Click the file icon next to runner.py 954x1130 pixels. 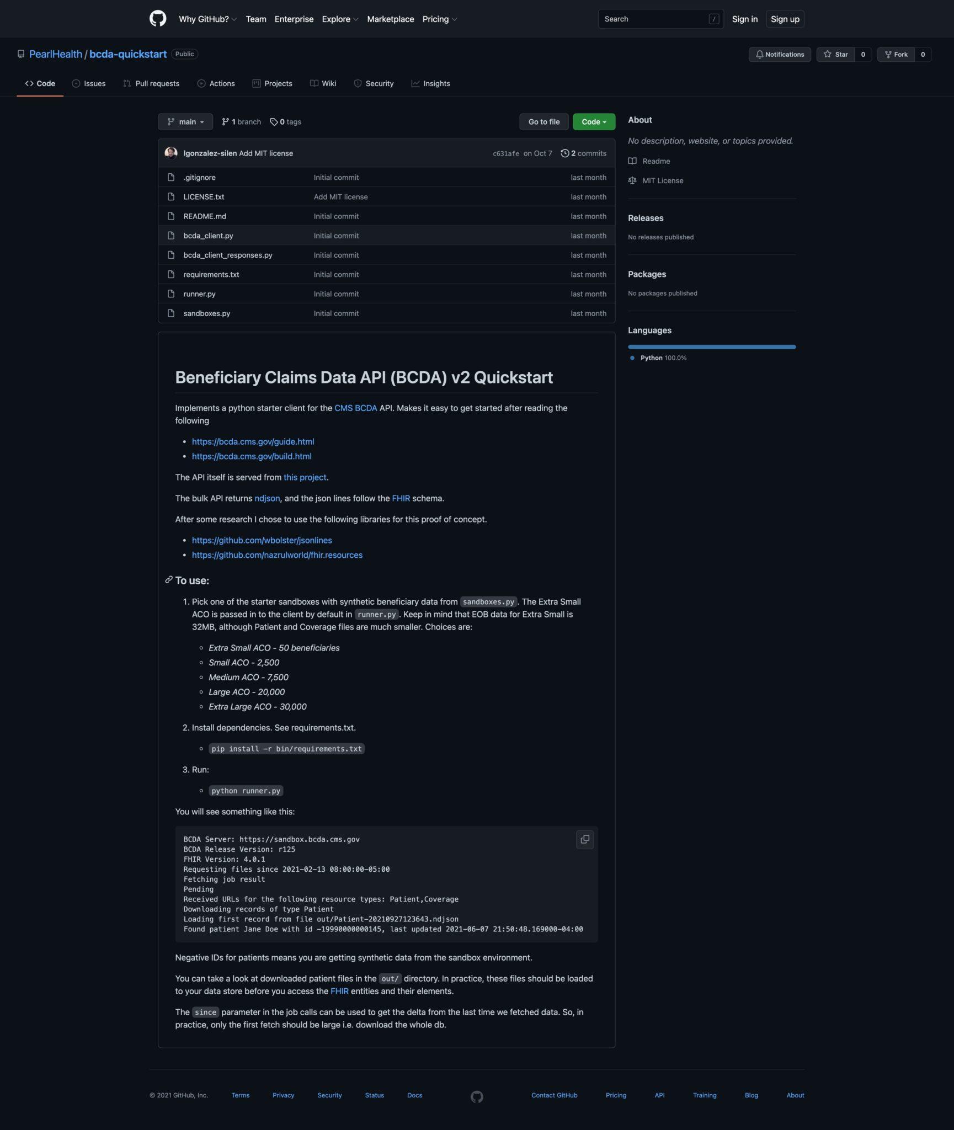pos(171,294)
